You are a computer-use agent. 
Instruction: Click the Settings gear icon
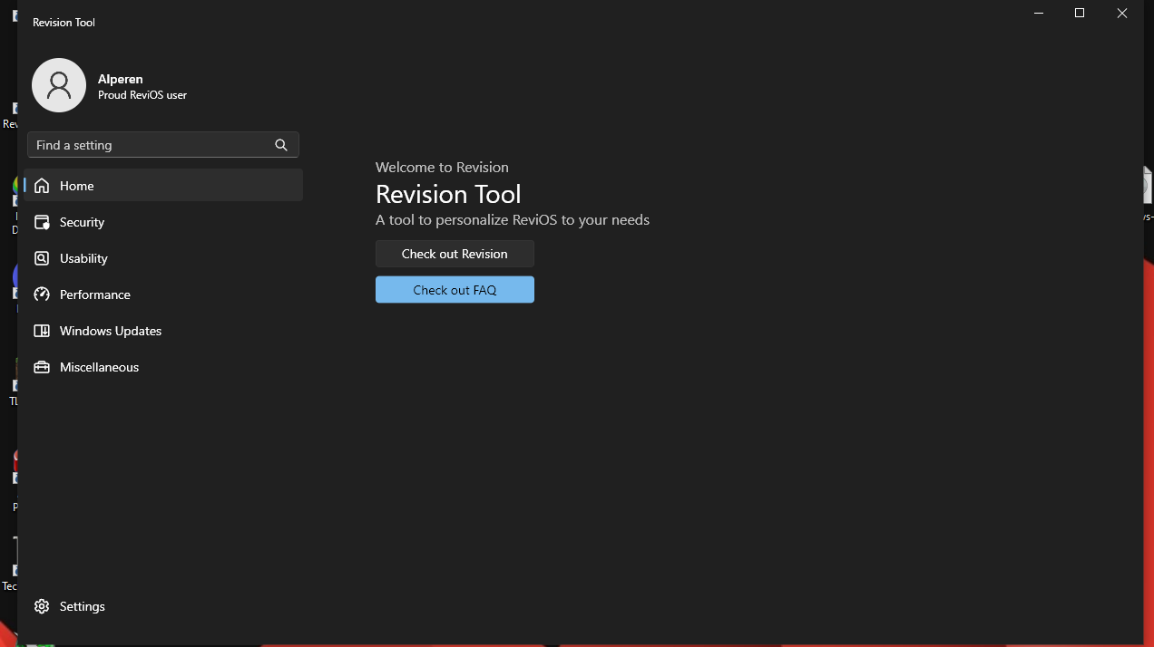42,606
